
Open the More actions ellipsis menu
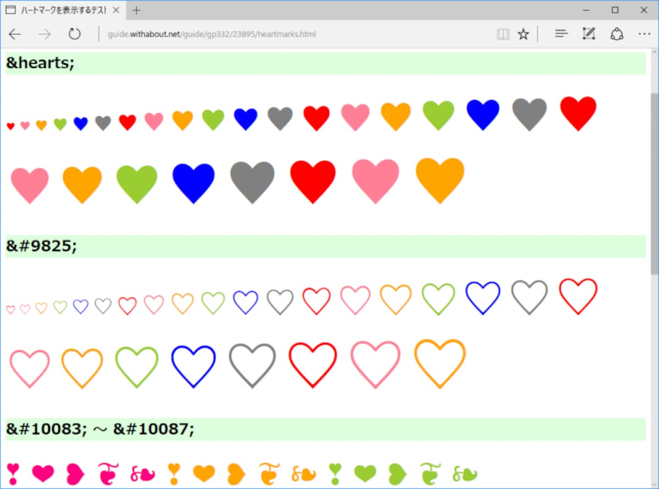point(644,34)
